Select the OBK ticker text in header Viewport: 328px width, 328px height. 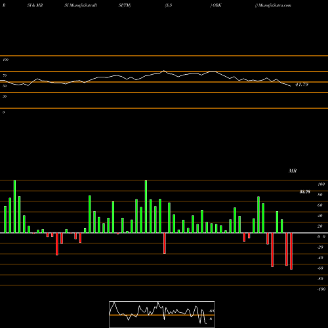(217, 5)
